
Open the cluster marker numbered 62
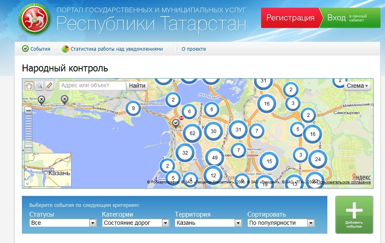pos(192,133)
